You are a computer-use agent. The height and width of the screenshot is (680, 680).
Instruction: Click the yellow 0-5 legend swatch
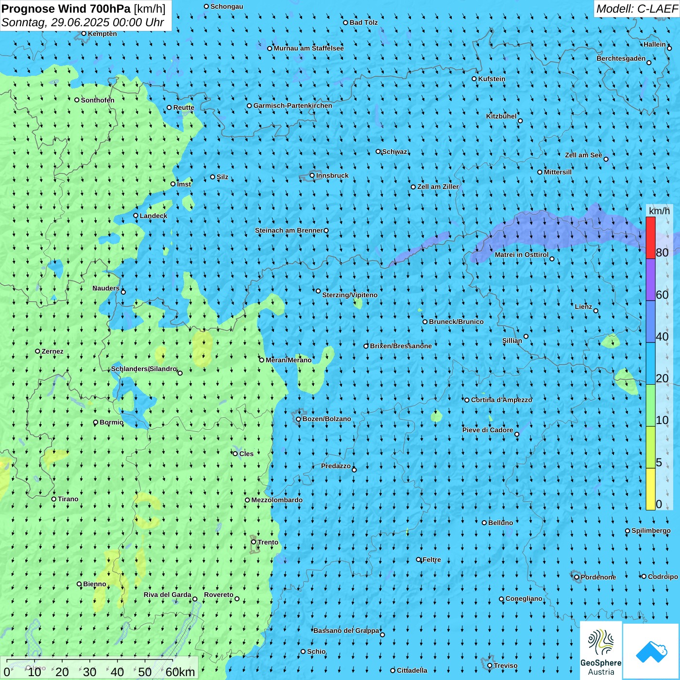pos(650,489)
